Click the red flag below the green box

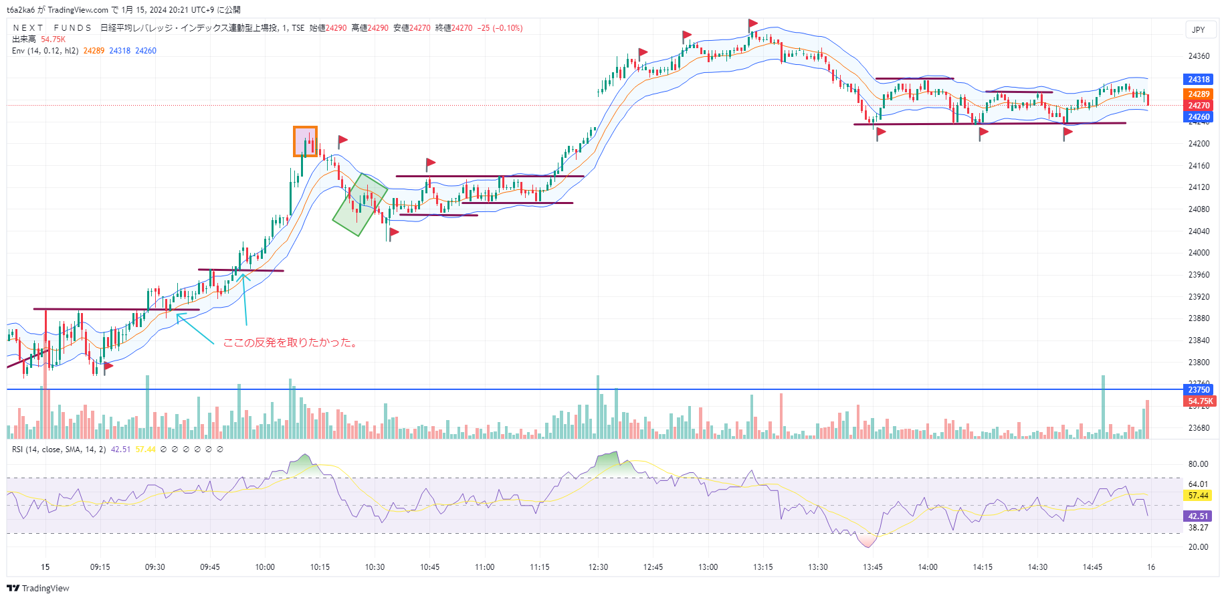tap(394, 233)
